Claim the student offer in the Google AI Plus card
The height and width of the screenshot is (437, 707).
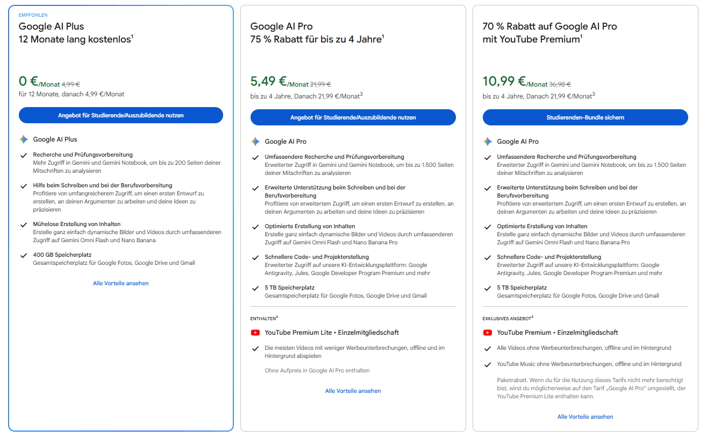[121, 115]
